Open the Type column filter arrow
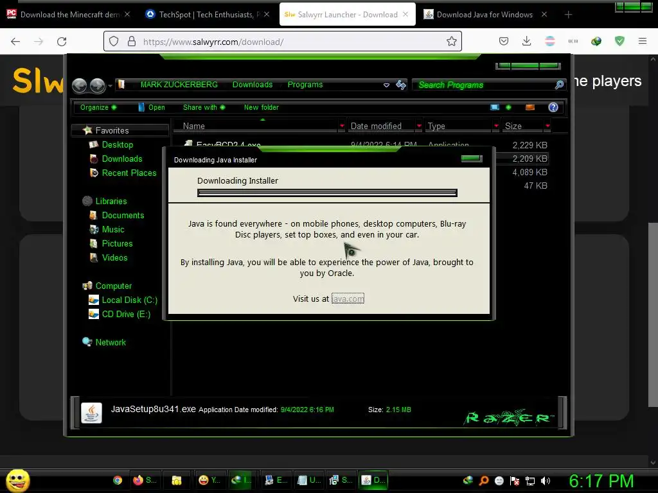This screenshot has width=658, height=493. tap(496, 126)
